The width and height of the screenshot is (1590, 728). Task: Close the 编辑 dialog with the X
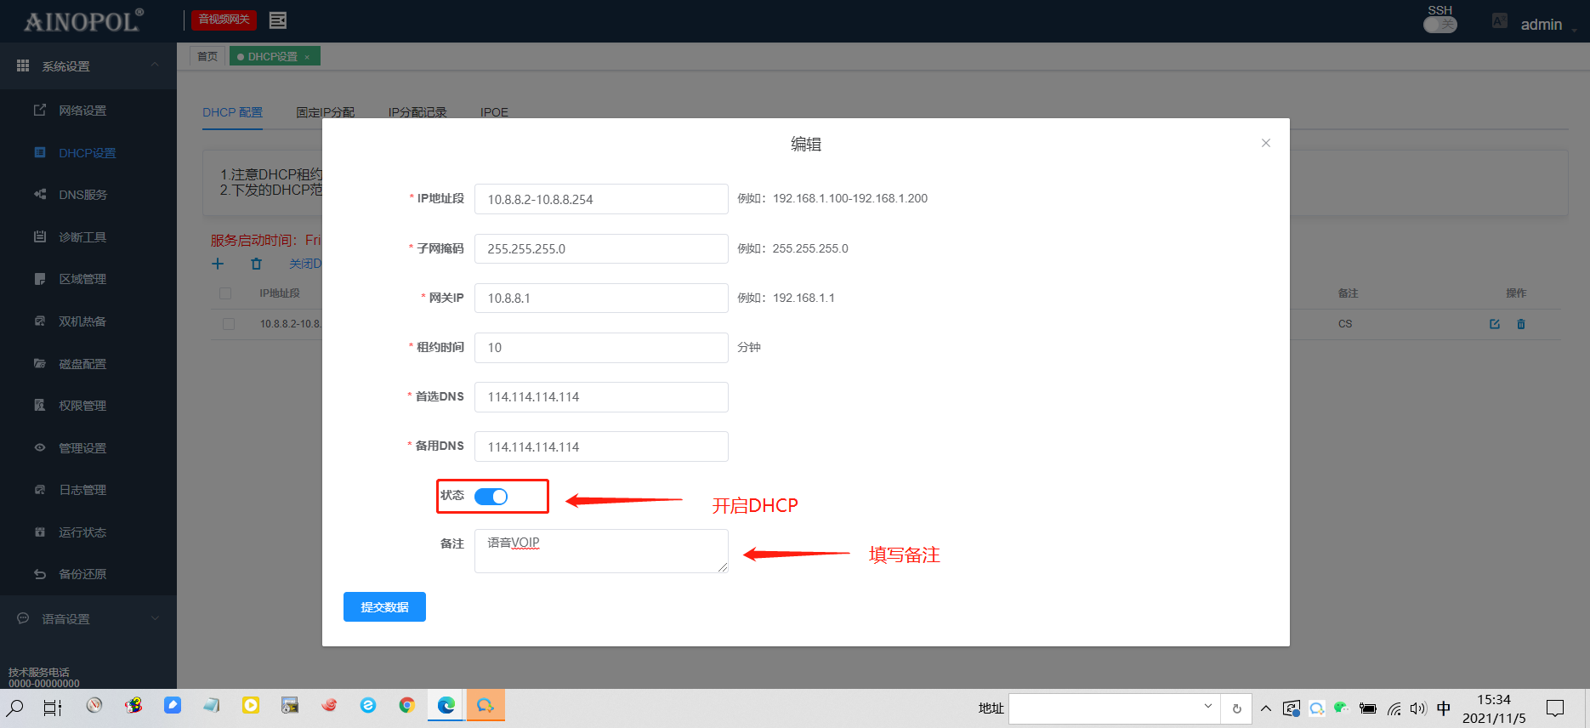coord(1266,143)
